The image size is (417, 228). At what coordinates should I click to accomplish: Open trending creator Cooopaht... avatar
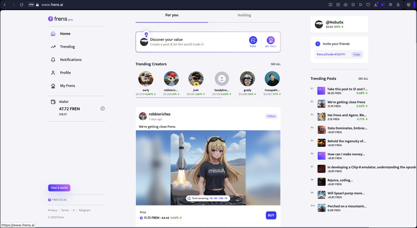pos(272,79)
